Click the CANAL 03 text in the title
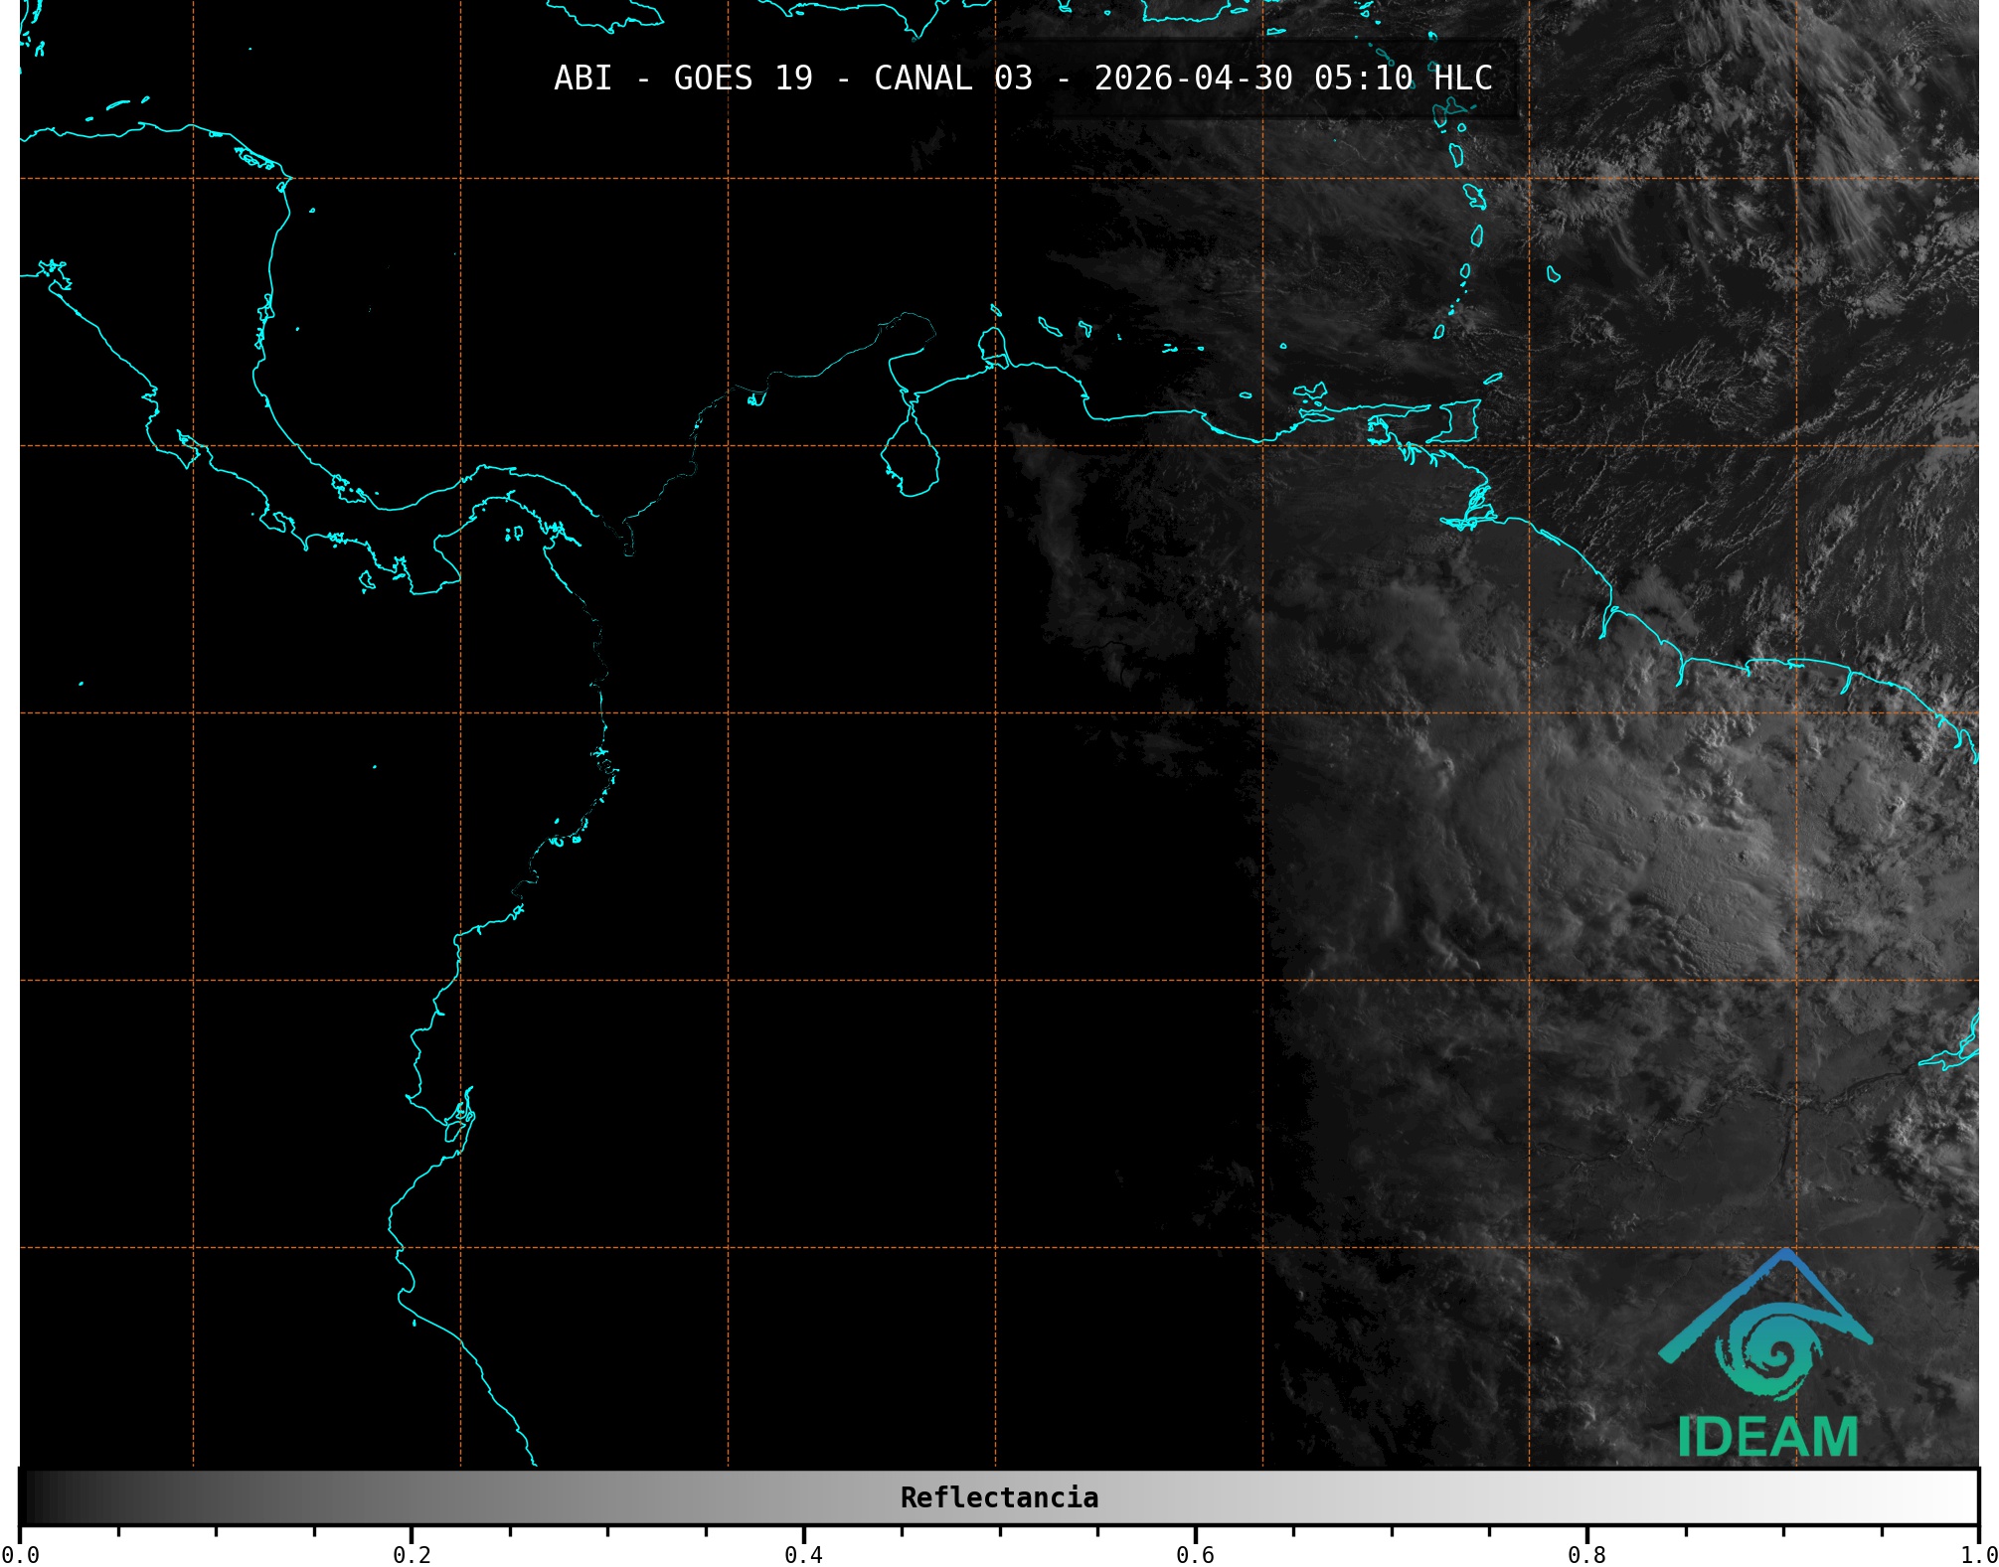The width and height of the screenshot is (1999, 1567). click(952, 78)
